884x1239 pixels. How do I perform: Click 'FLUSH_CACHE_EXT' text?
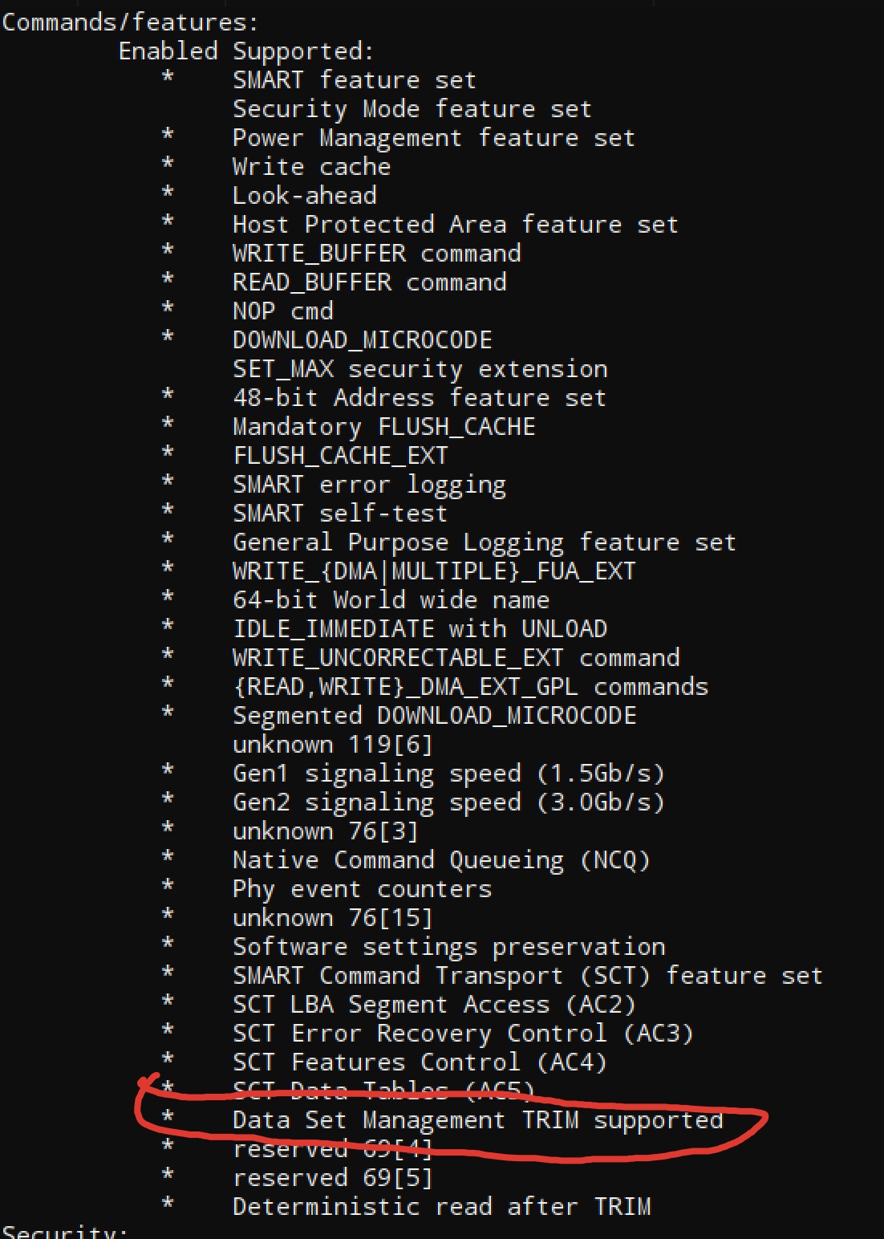click(x=340, y=456)
